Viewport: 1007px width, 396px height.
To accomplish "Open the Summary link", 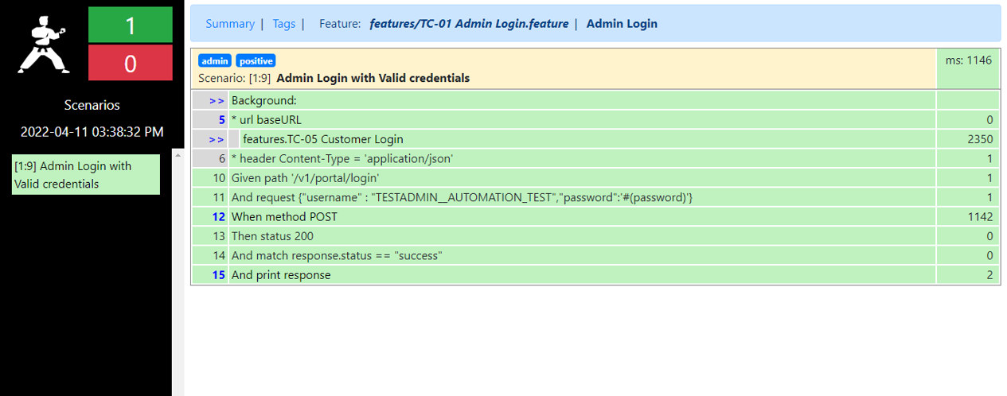I will tap(229, 24).
